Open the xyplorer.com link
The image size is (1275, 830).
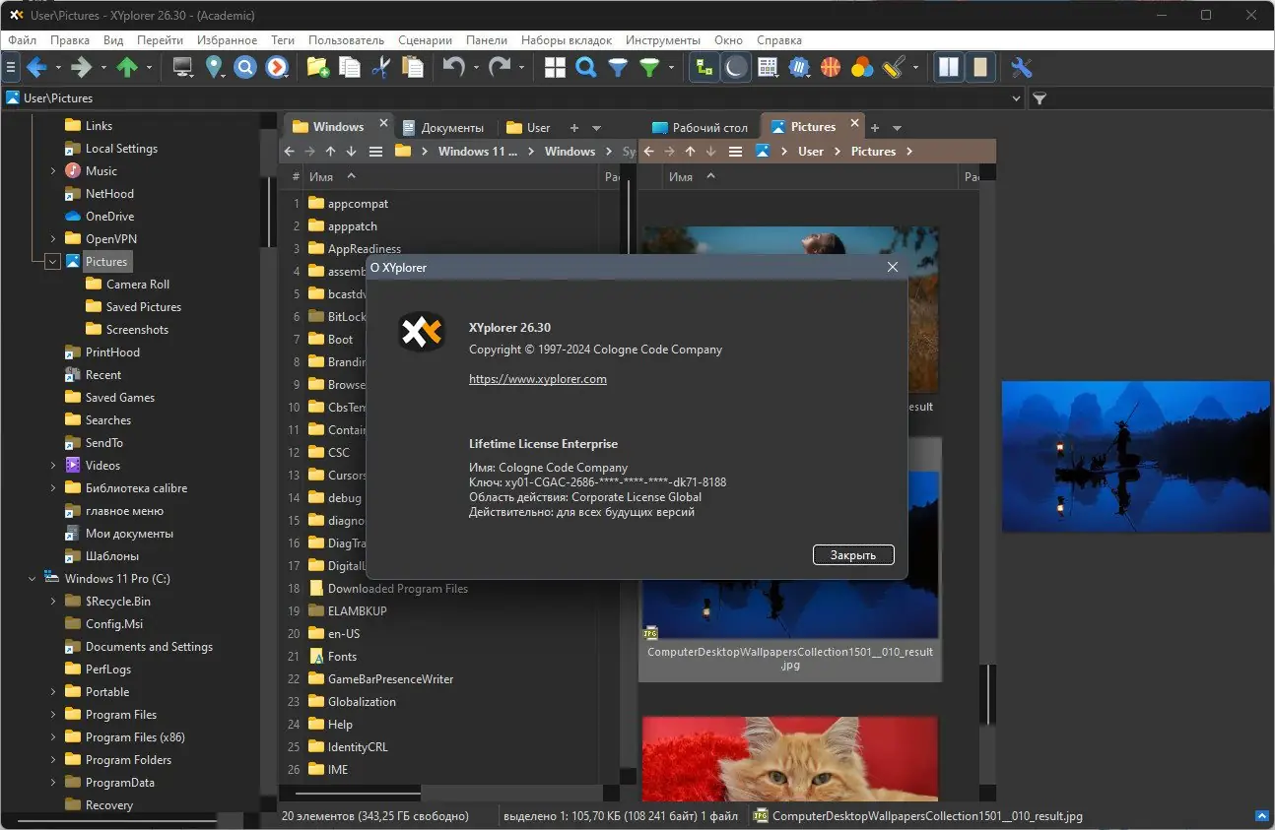tap(537, 379)
